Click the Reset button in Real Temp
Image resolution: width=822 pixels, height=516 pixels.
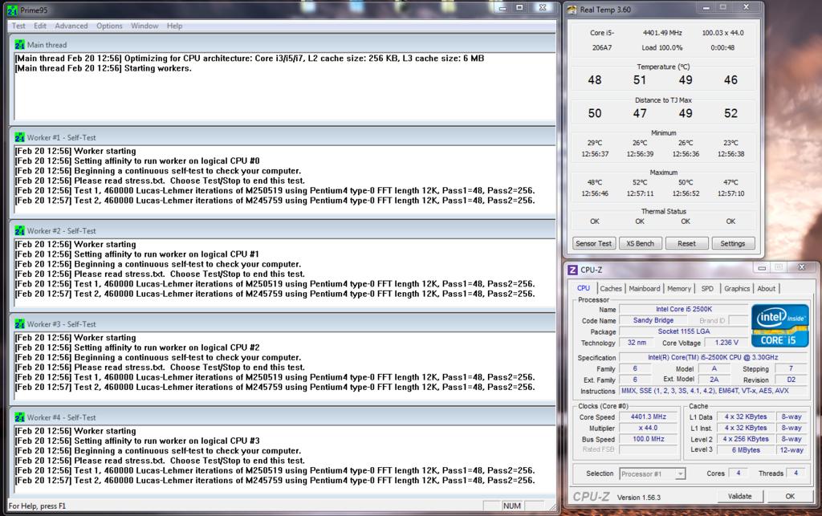tap(687, 244)
